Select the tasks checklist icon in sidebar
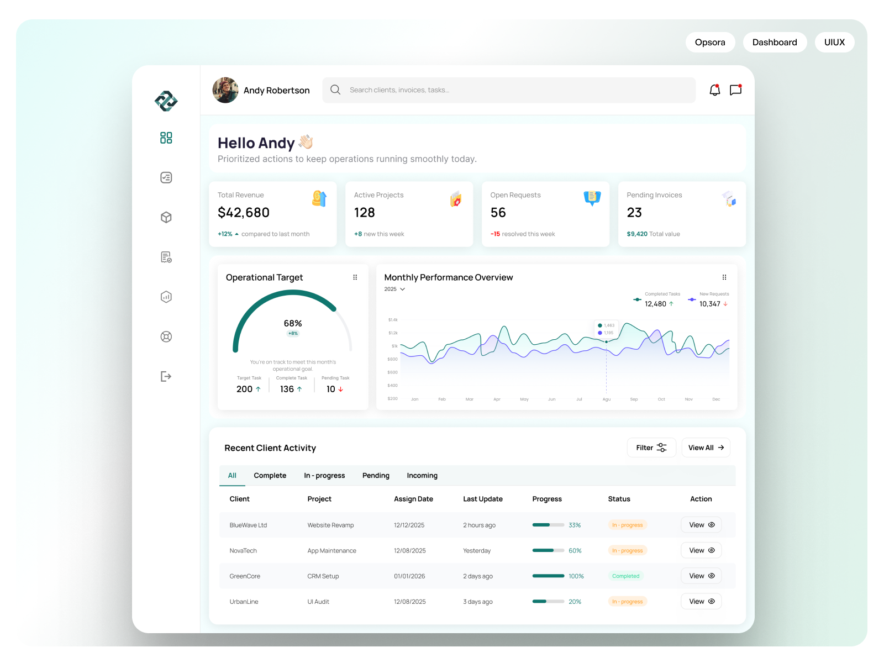The image size is (884, 663). tap(166, 177)
